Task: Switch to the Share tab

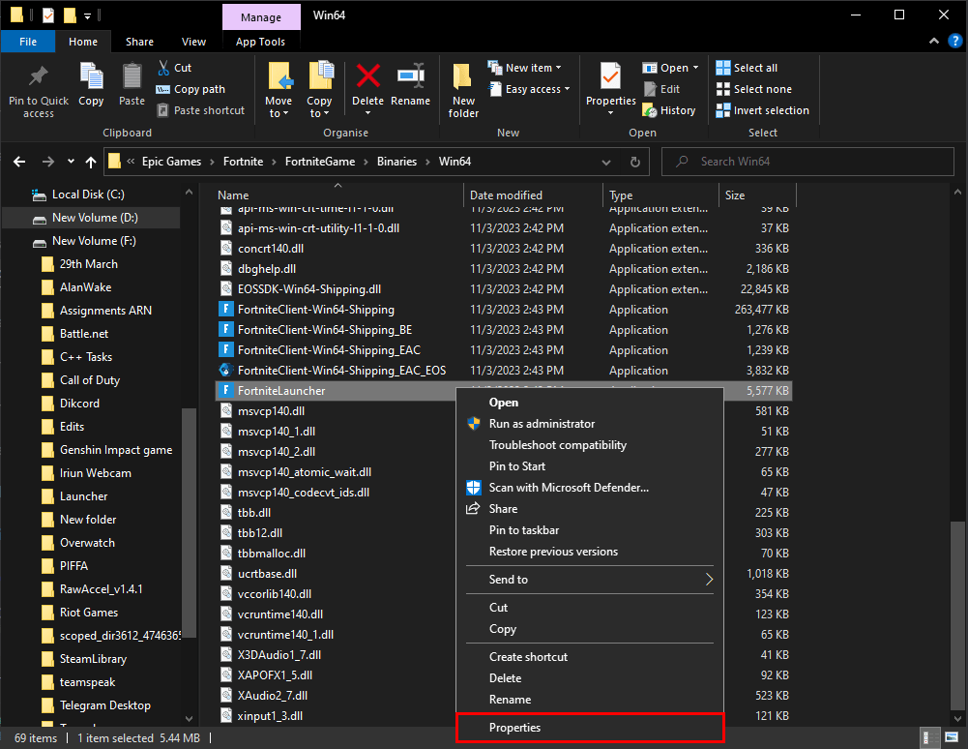Action: click(x=139, y=42)
